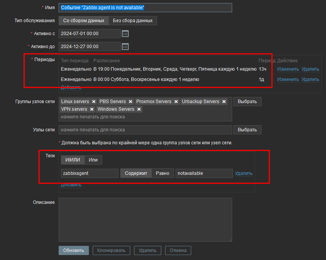
Task: Remove Windows Servers group tag
Action: (x=139, y=109)
